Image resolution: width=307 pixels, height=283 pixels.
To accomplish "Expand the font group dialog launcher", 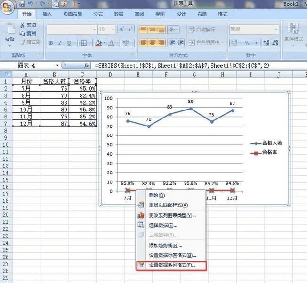I will 133,55.
